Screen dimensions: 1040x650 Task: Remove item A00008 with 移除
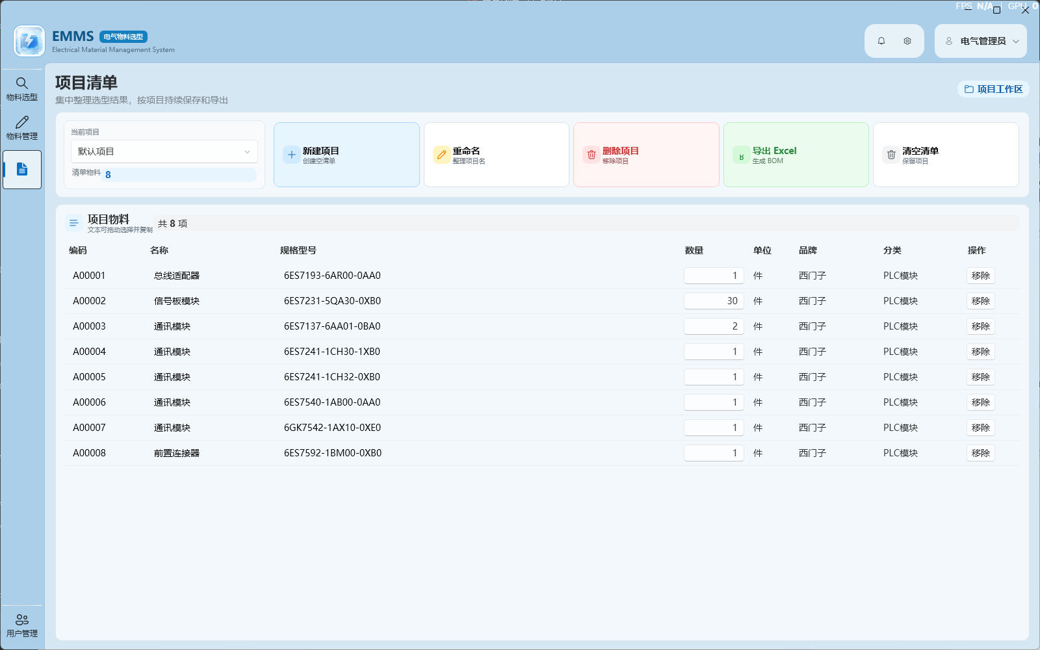[x=981, y=453]
